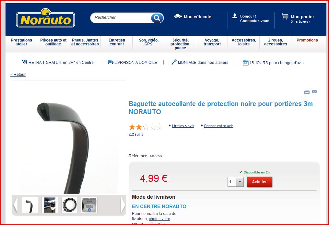
Task: Go back using Retour link
Action: [18, 75]
